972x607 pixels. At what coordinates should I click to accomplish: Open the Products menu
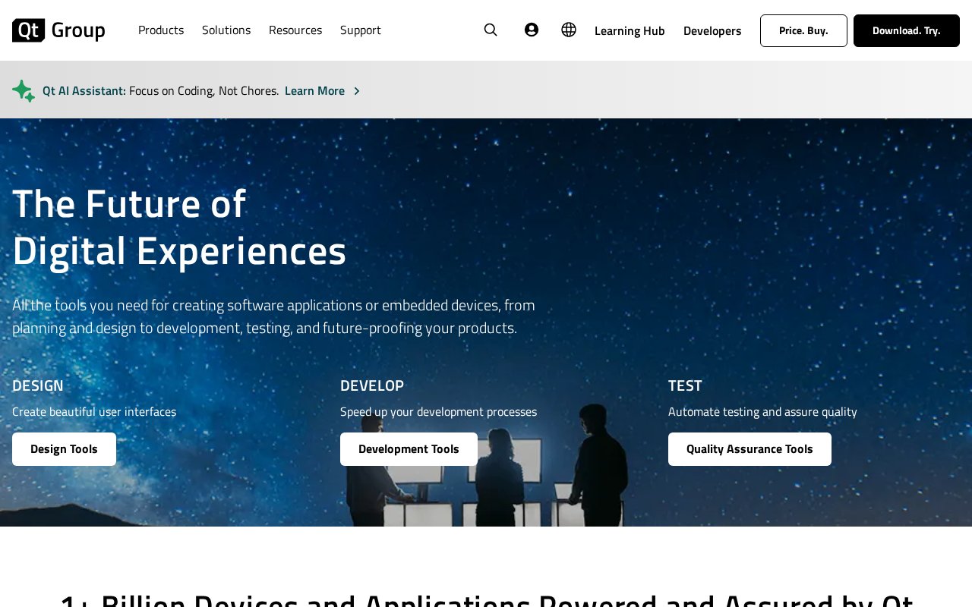(161, 30)
